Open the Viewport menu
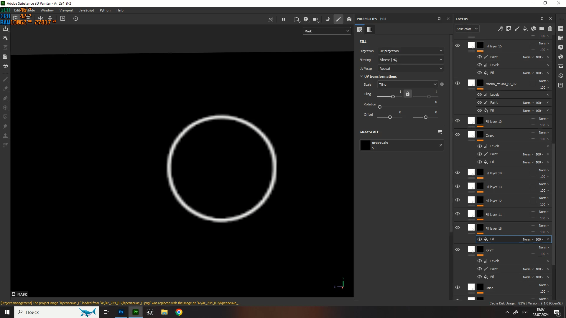566x318 pixels. 66,10
